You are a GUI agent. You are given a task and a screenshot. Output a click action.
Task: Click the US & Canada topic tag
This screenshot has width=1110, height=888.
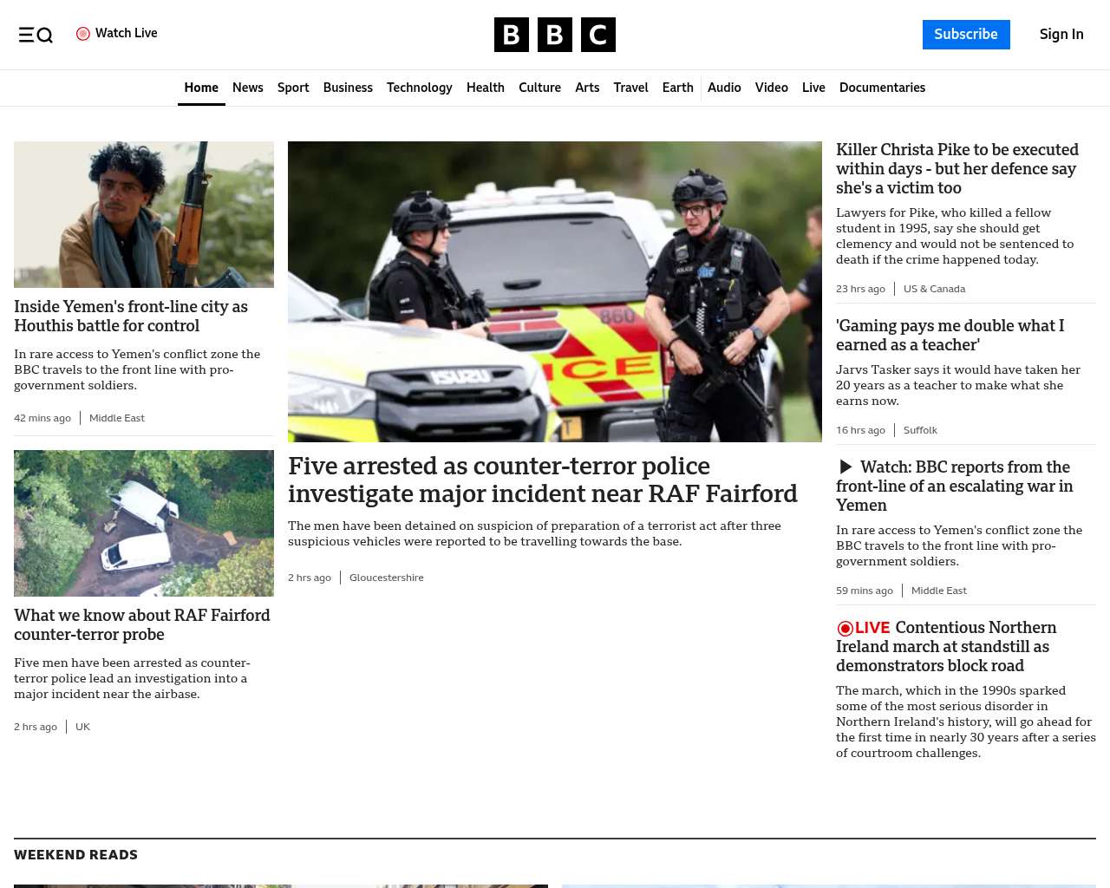tap(934, 289)
